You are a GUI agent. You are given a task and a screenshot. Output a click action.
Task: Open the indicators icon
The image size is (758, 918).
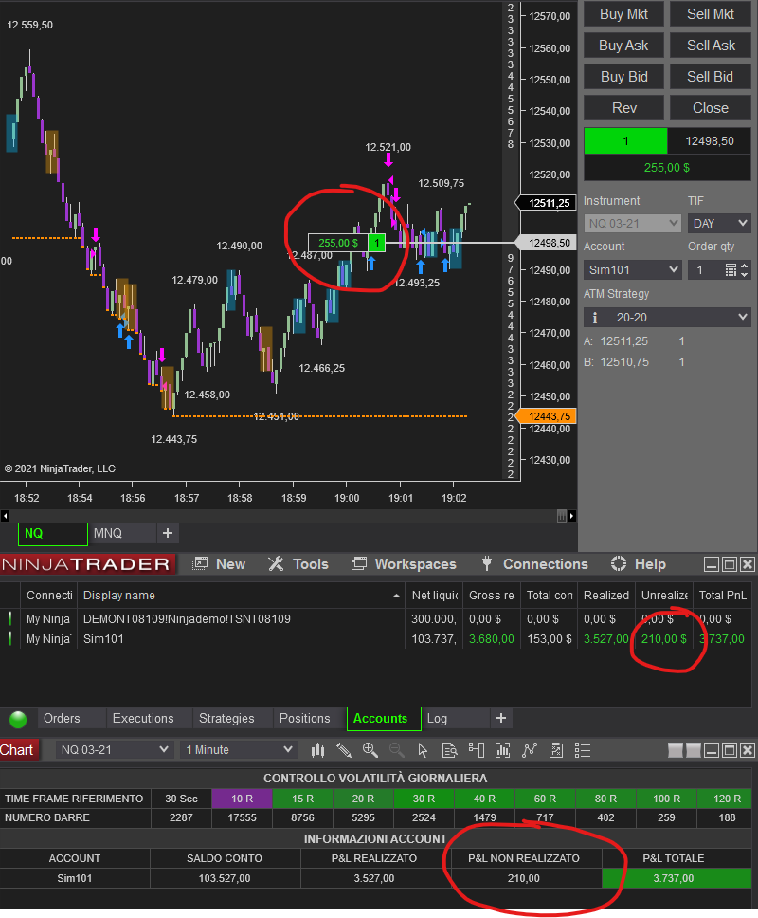(502, 750)
